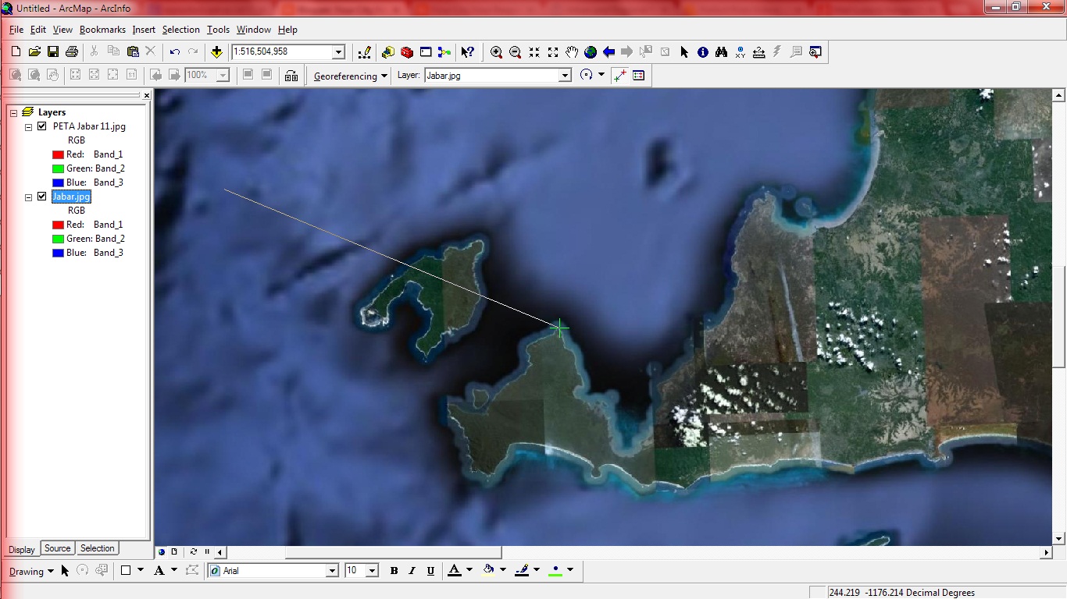Image resolution: width=1067 pixels, height=599 pixels.
Task: Open ArcToolbox
Action: (406, 52)
